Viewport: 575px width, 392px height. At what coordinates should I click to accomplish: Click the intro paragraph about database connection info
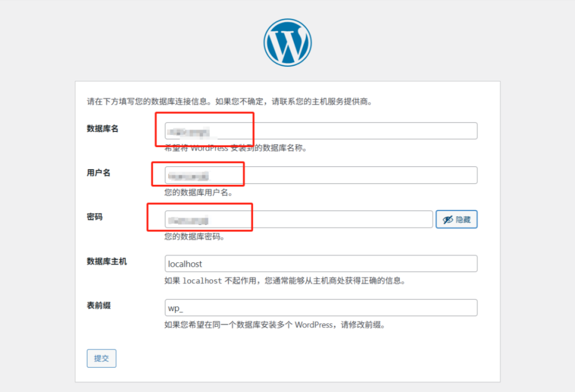point(230,102)
